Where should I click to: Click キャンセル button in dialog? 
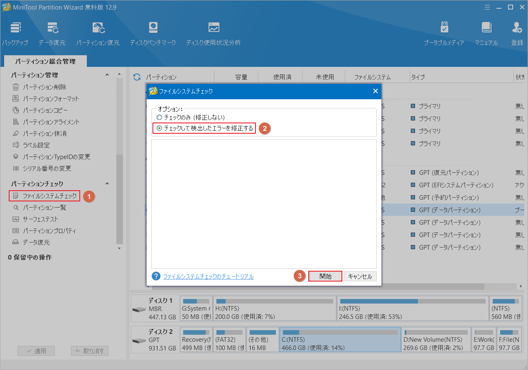coord(360,277)
